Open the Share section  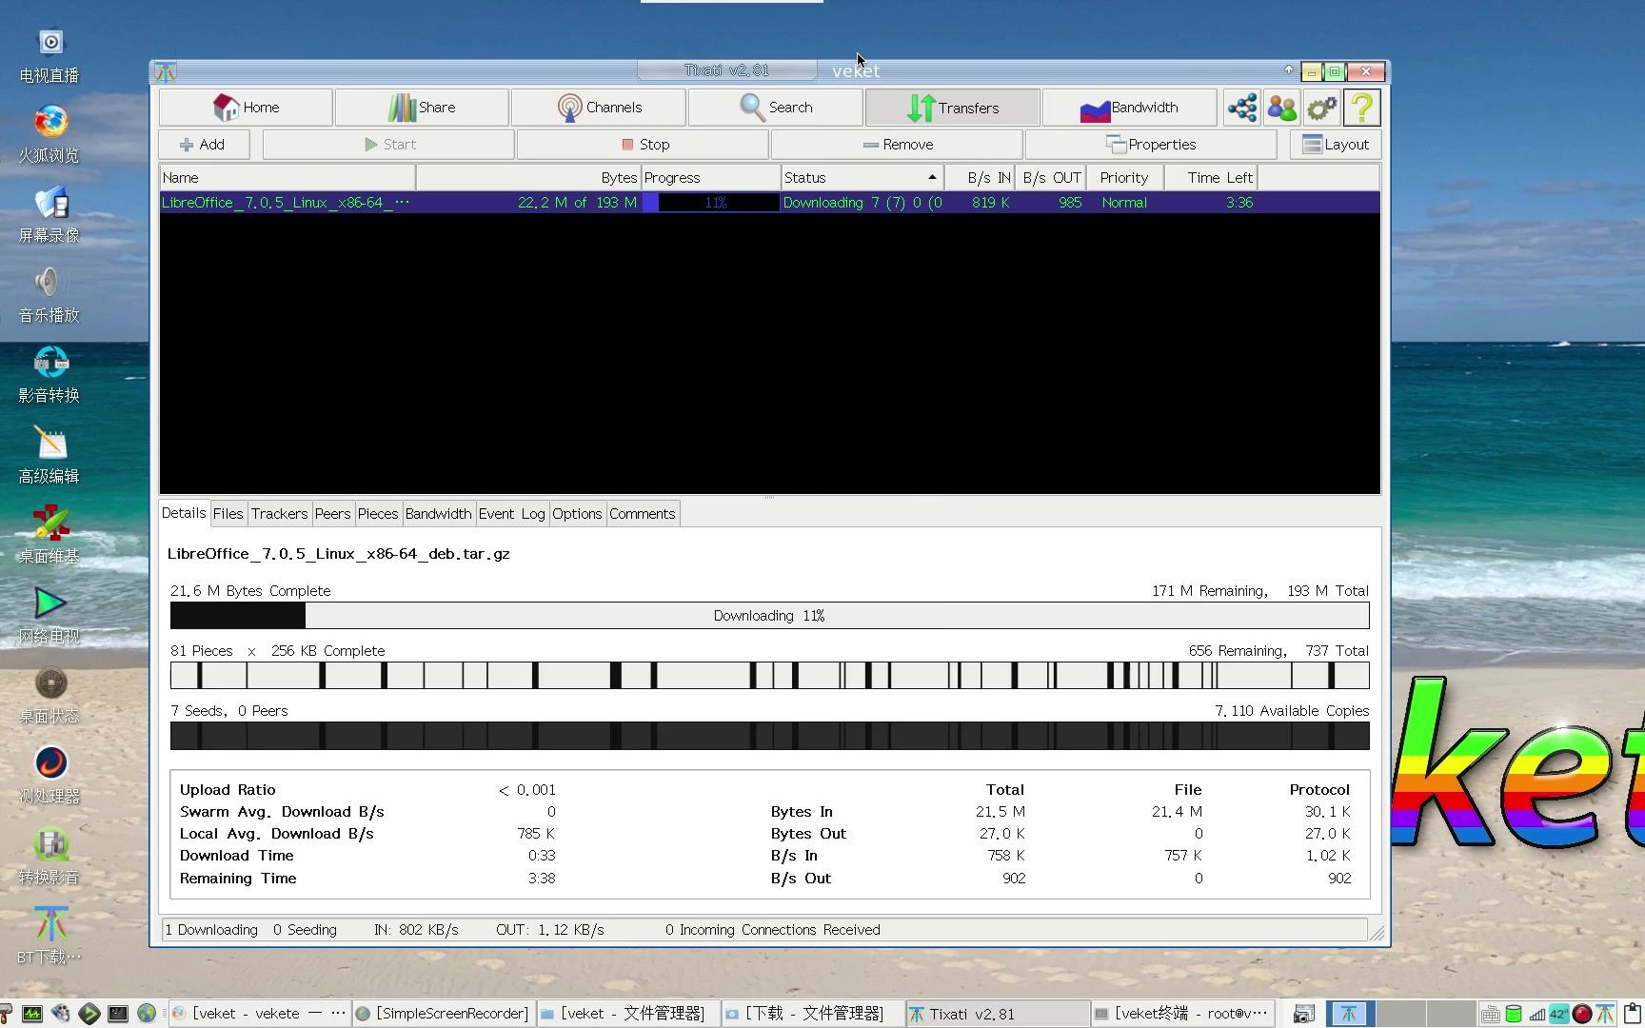click(422, 108)
